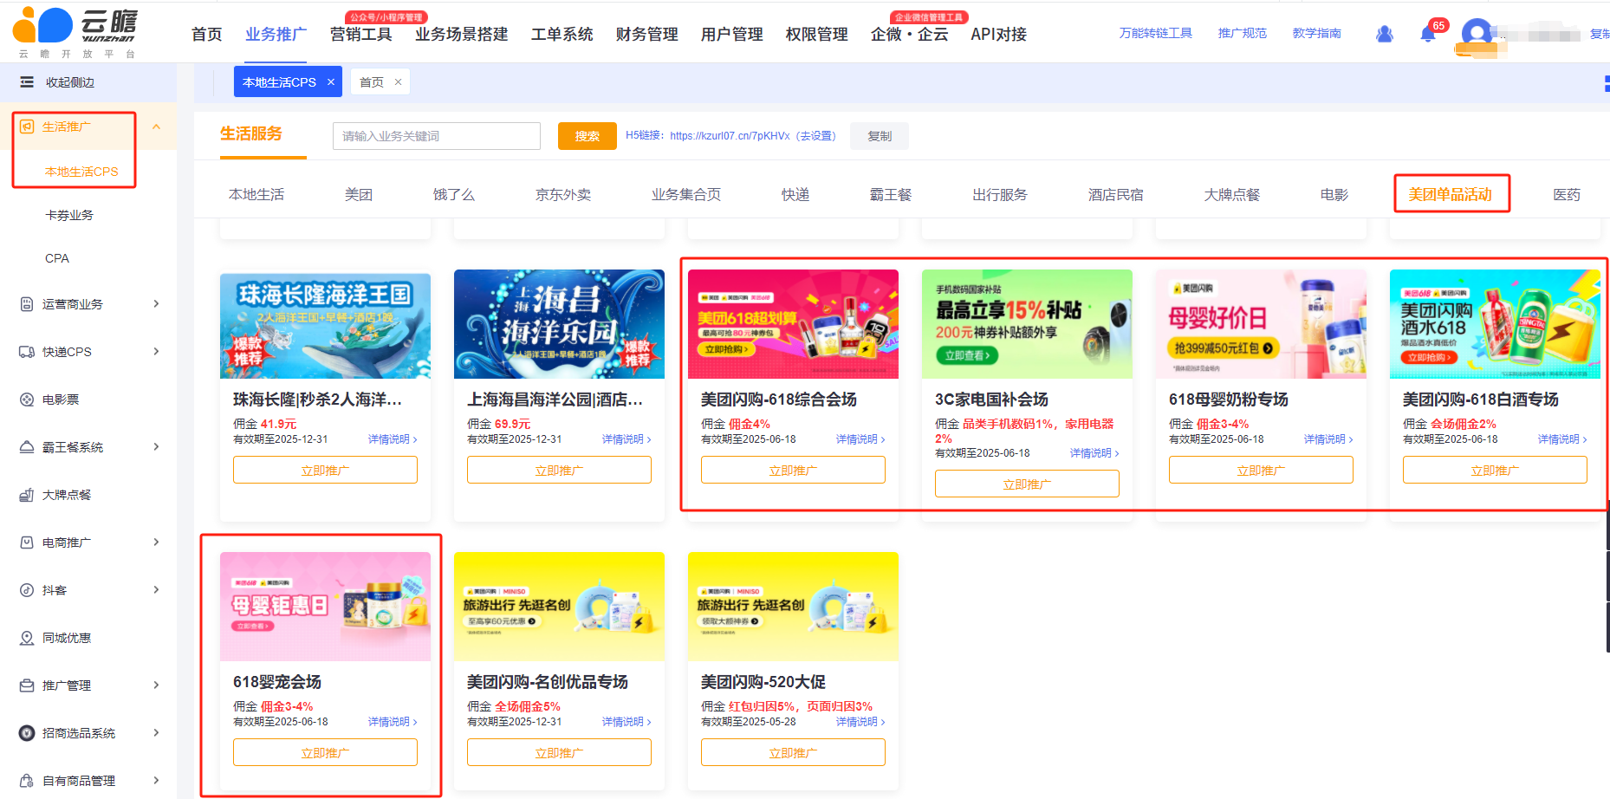Viewport: 1610px width, 799px height.
Task: Switch to the 美团单品活动 tab
Action: [1451, 194]
